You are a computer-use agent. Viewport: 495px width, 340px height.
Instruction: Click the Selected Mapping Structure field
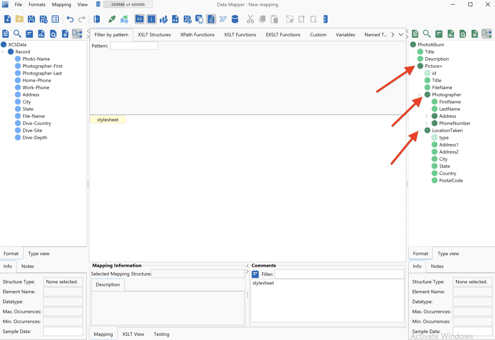point(198,274)
